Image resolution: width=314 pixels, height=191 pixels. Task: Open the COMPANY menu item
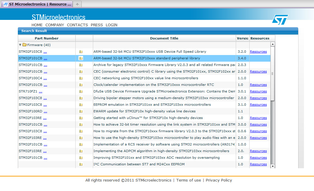coord(55,25)
